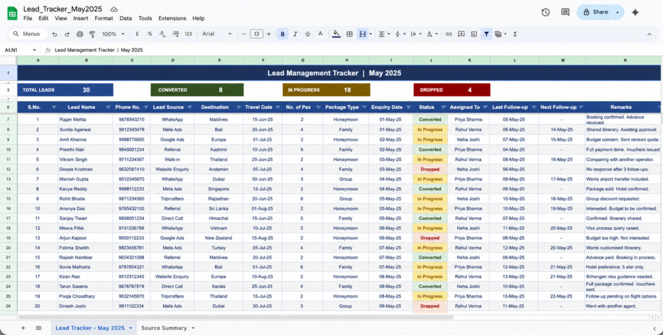
Task: Open the name box dropdown arrow
Action: 34,50
